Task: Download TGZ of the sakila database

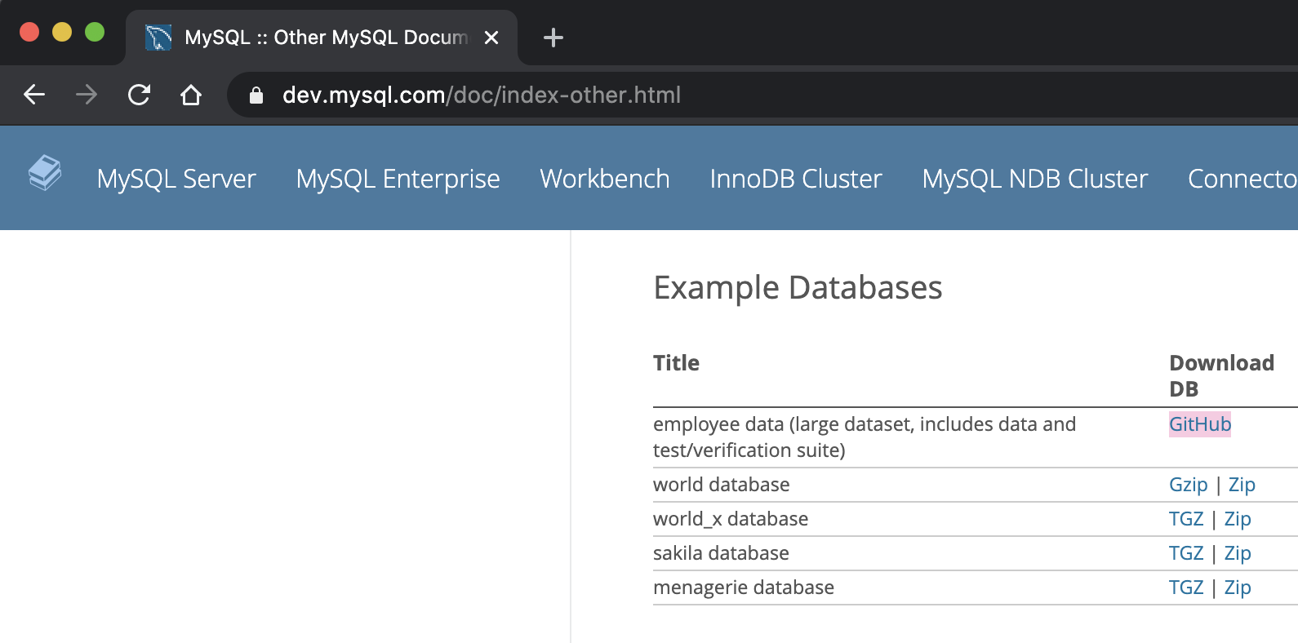Action: point(1186,553)
